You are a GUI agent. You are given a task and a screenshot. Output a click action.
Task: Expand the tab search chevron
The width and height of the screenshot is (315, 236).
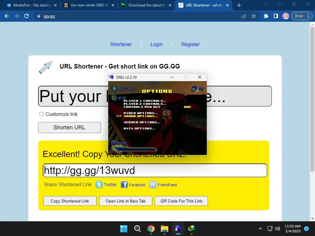click(x=265, y=4)
